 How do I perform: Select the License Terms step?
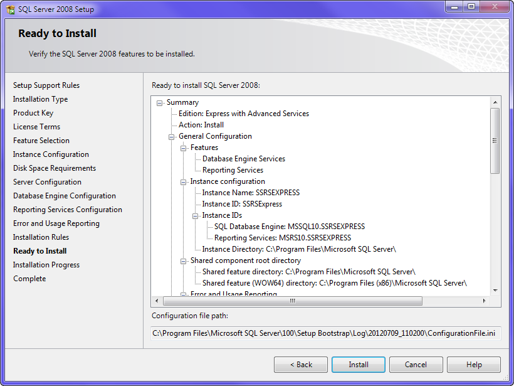point(37,127)
